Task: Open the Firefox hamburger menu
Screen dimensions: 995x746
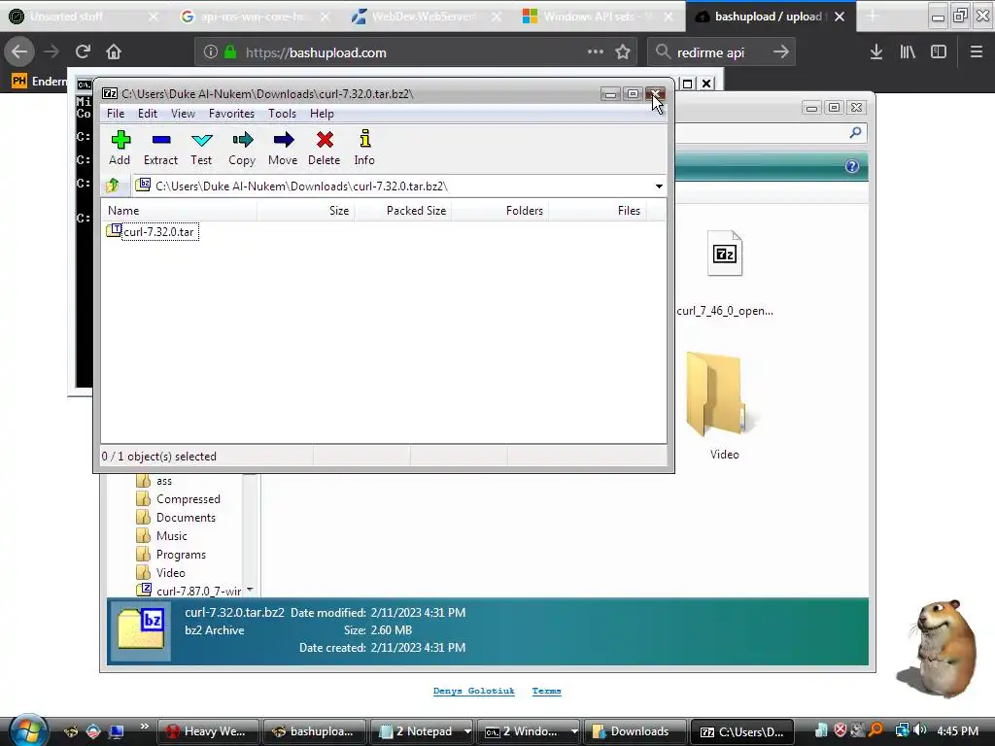Action: (977, 52)
